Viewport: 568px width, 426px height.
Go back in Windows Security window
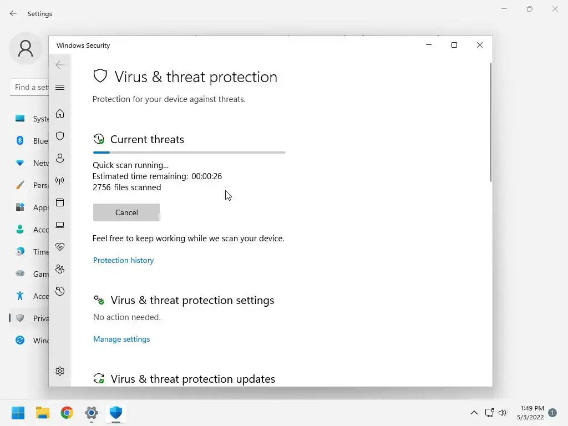point(60,65)
